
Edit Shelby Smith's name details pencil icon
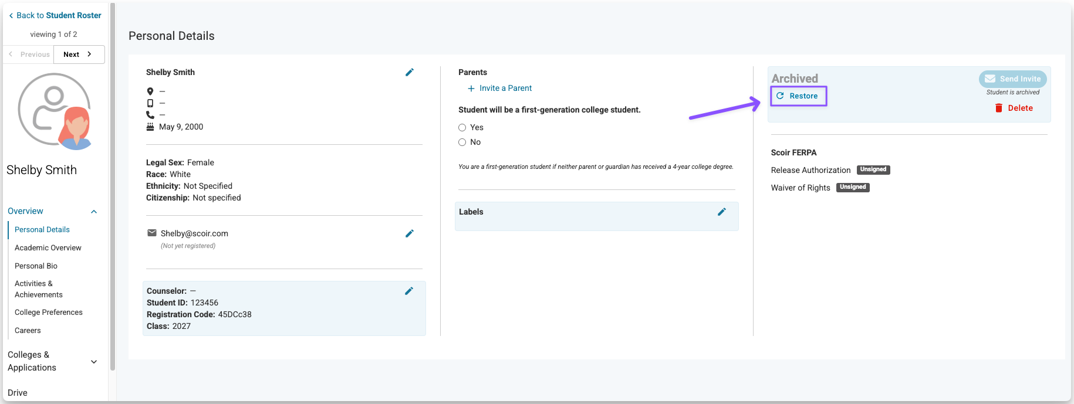(x=410, y=72)
